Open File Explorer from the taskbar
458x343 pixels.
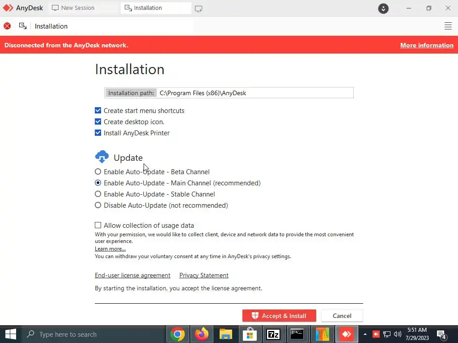tap(226, 334)
